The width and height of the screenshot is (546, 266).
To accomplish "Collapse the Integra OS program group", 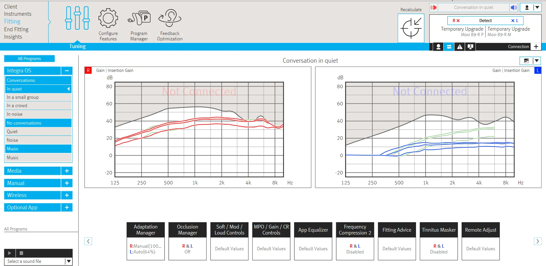I will 67,71.
